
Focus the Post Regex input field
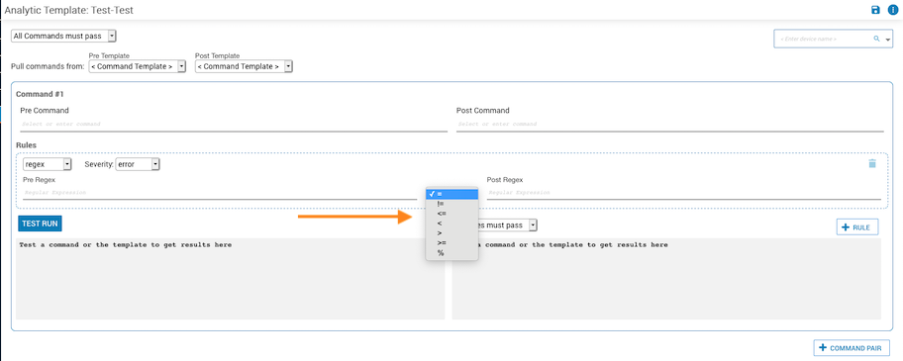point(683,193)
